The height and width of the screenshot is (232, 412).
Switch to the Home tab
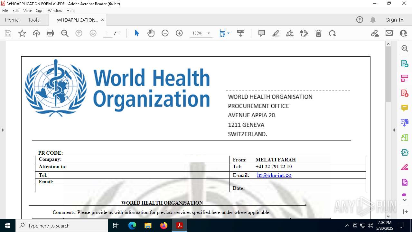click(12, 20)
